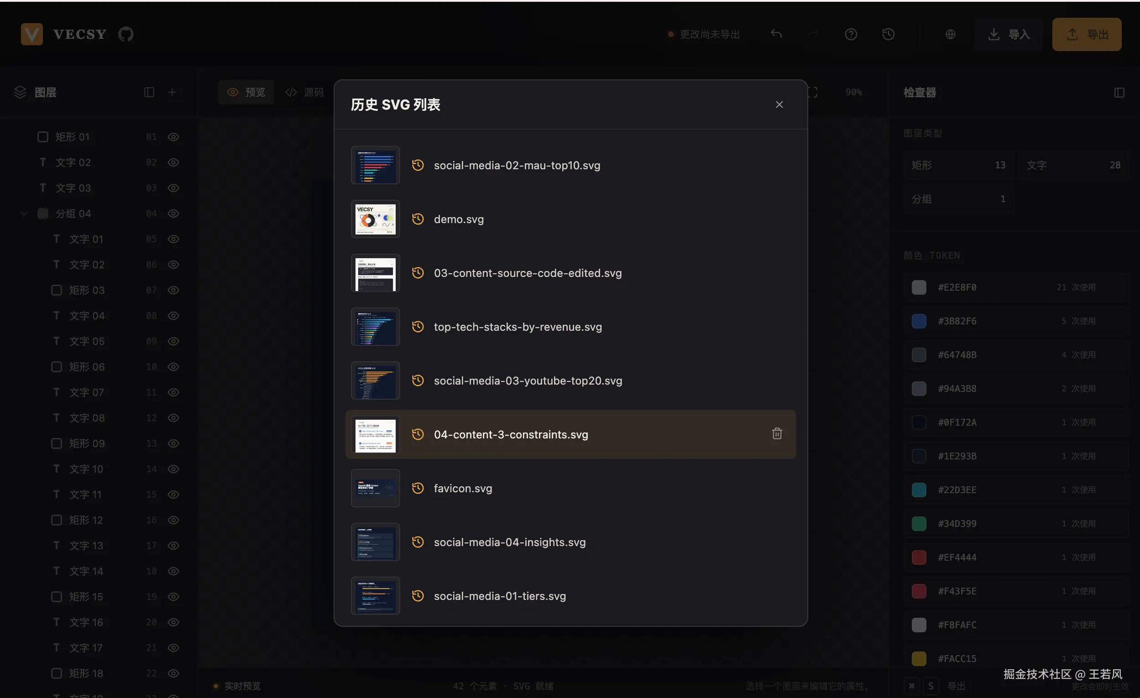Switch to the 预览 tab
This screenshot has height=698, width=1140.
click(x=246, y=92)
